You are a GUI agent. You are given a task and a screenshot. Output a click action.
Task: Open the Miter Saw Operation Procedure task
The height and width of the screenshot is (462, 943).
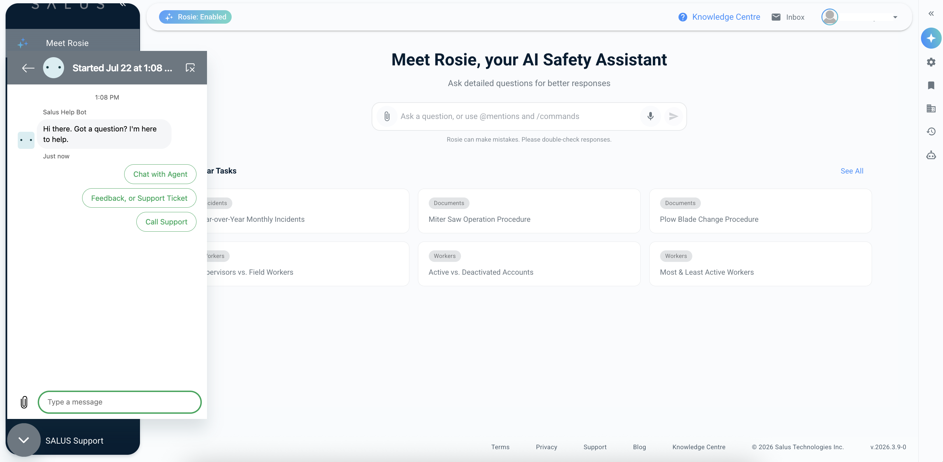coord(529,211)
